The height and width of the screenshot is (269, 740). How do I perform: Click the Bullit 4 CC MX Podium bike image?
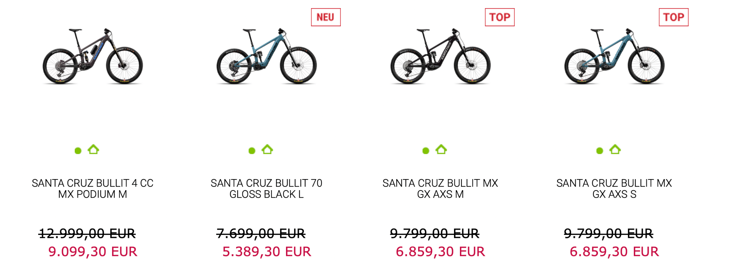point(92,56)
